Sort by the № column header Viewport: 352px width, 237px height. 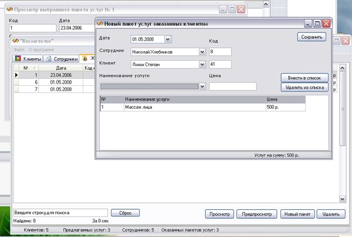[x=29, y=68]
